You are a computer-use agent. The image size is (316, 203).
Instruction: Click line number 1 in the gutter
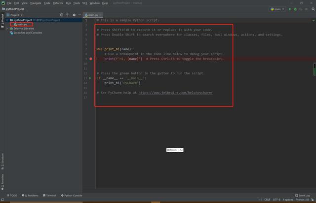[x=86, y=20]
